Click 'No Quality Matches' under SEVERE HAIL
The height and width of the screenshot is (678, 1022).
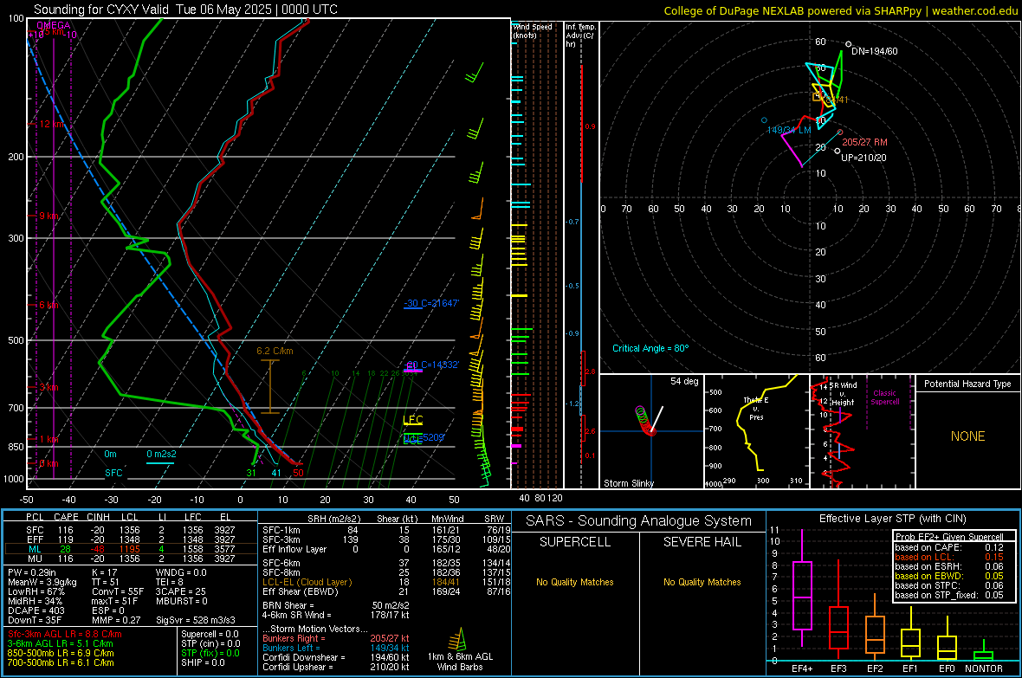[x=702, y=582]
